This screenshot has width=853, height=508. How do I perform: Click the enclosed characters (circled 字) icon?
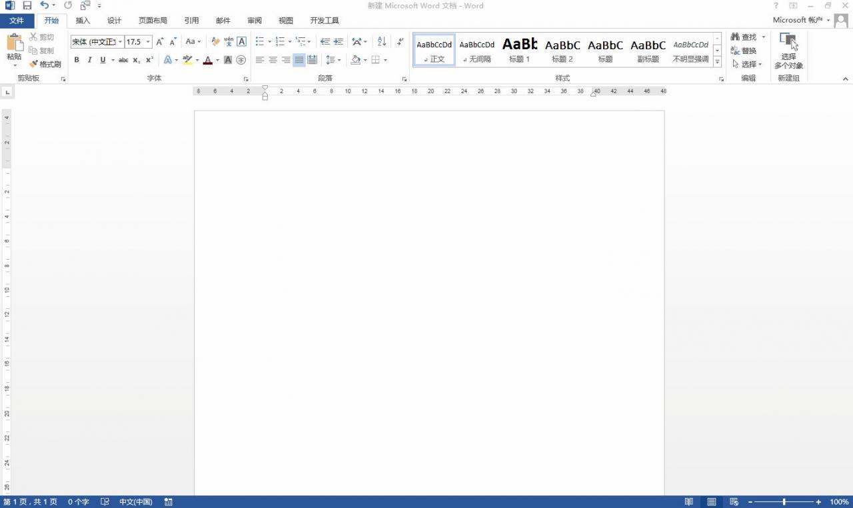pyautogui.click(x=241, y=60)
